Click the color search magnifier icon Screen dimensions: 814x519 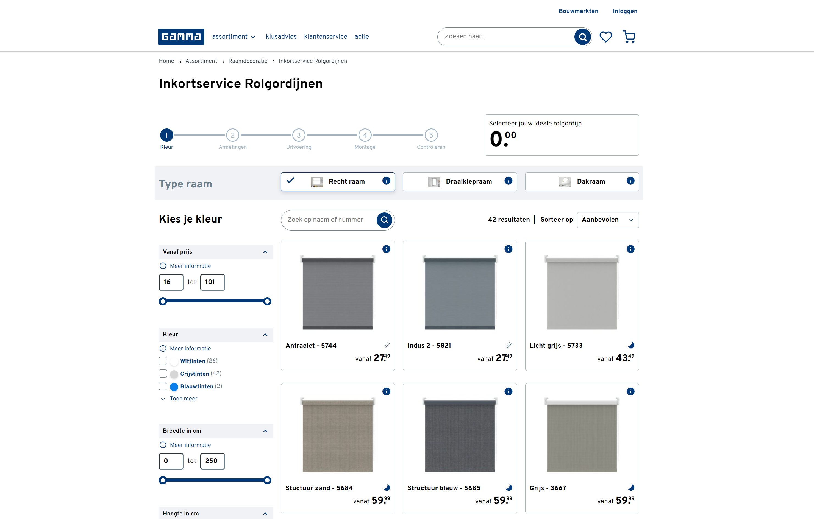(x=384, y=220)
